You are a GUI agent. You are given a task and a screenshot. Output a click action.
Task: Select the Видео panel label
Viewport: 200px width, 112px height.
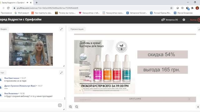click(3, 29)
